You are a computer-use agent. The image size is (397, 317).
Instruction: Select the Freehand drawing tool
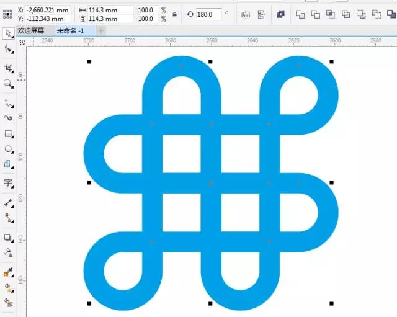[x=8, y=103]
